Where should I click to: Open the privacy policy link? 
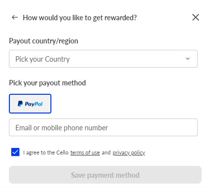tap(129, 153)
